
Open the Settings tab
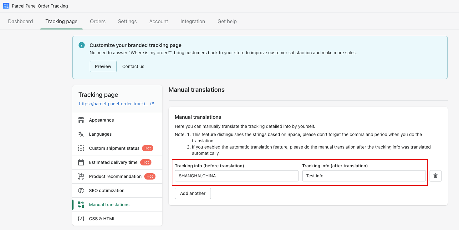pos(127,21)
